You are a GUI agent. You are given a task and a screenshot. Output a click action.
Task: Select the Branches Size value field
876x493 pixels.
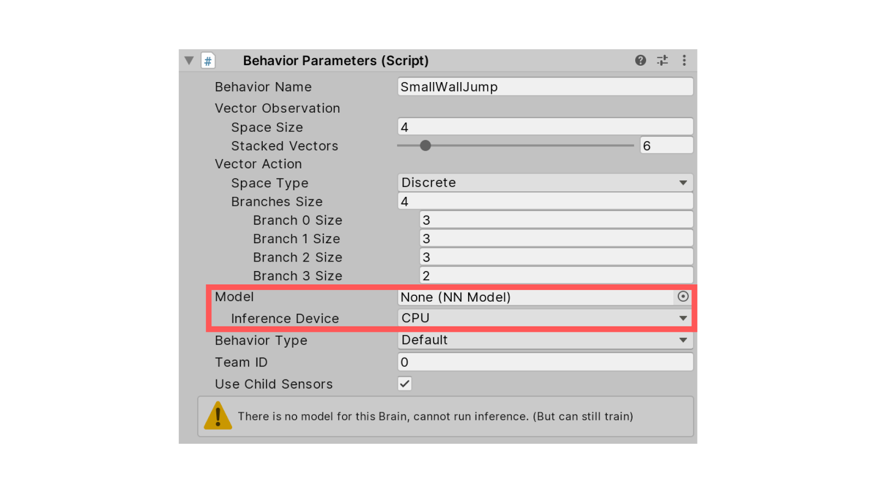pos(545,201)
